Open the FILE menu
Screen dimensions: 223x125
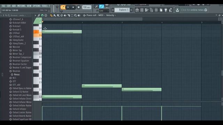[3, 6]
